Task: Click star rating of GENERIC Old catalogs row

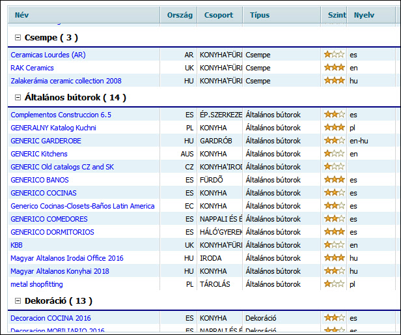Action: click(334, 167)
